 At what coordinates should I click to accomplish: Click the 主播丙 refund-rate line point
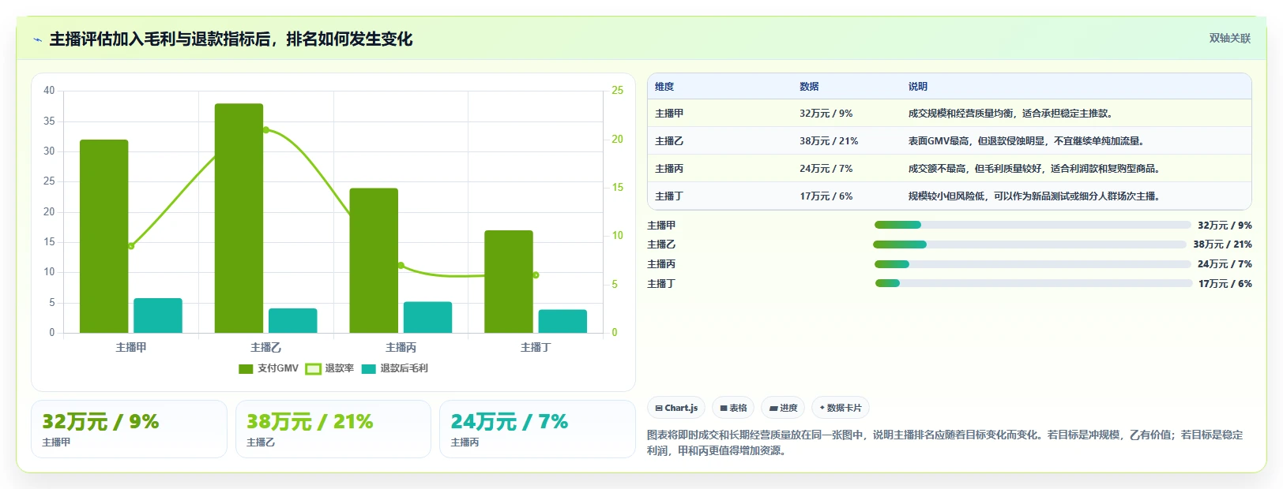[401, 265]
